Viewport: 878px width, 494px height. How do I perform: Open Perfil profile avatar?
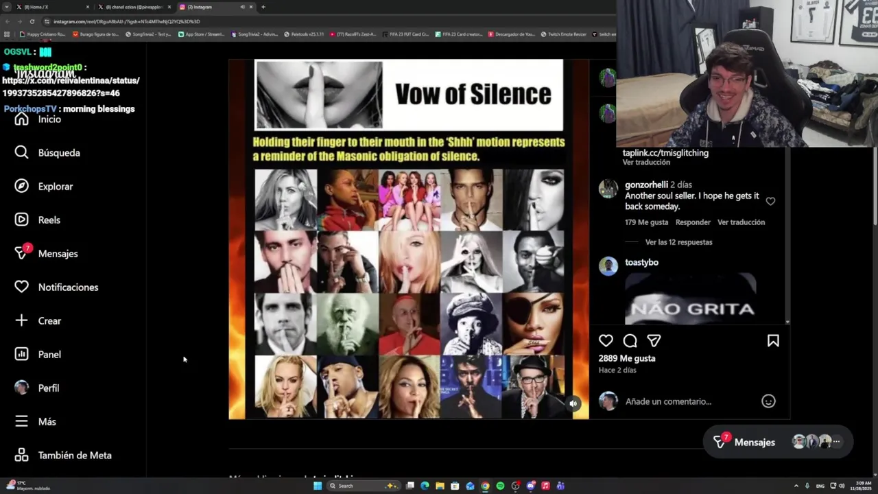[x=22, y=388]
